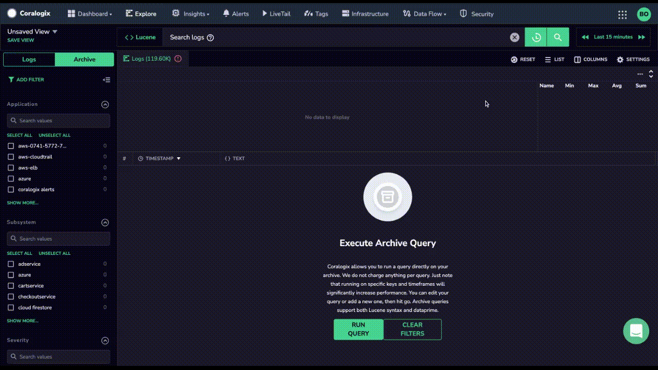This screenshot has height=370, width=658.
Task: Open the apps grid launcher icon
Action: click(623, 14)
